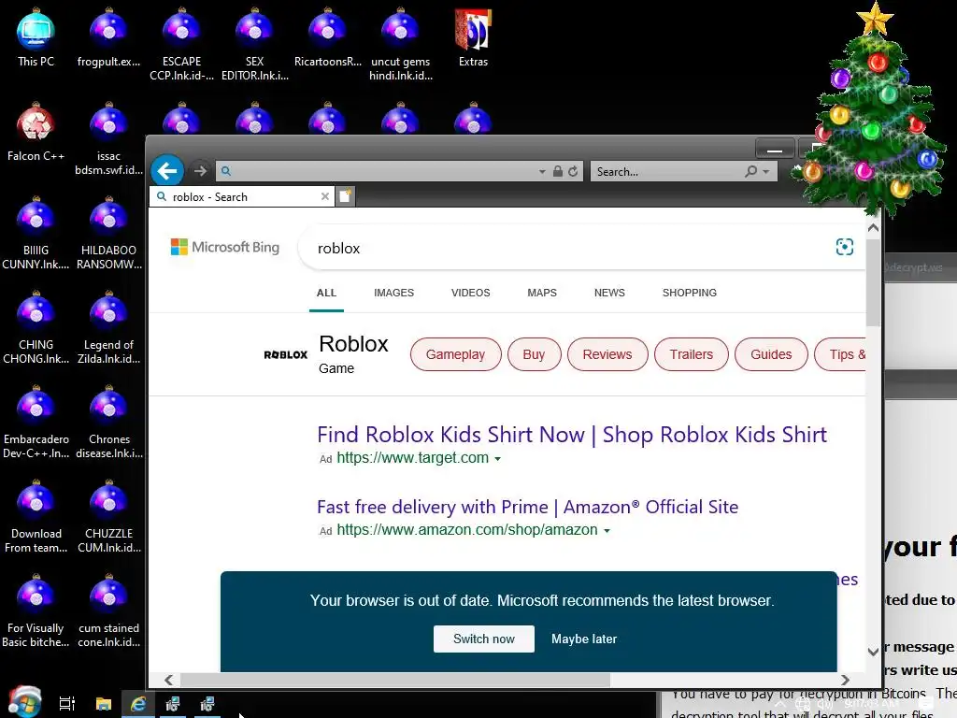Switch to the VIDEOS tab
Image resolution: width=957 pixels, height=718 pixels.
coord(471,293)
